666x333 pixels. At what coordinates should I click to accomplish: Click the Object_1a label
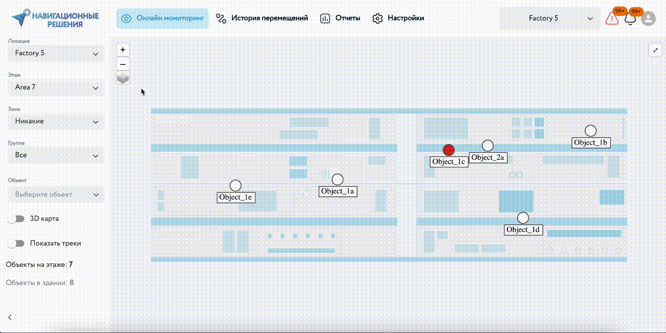pos(337,192)
